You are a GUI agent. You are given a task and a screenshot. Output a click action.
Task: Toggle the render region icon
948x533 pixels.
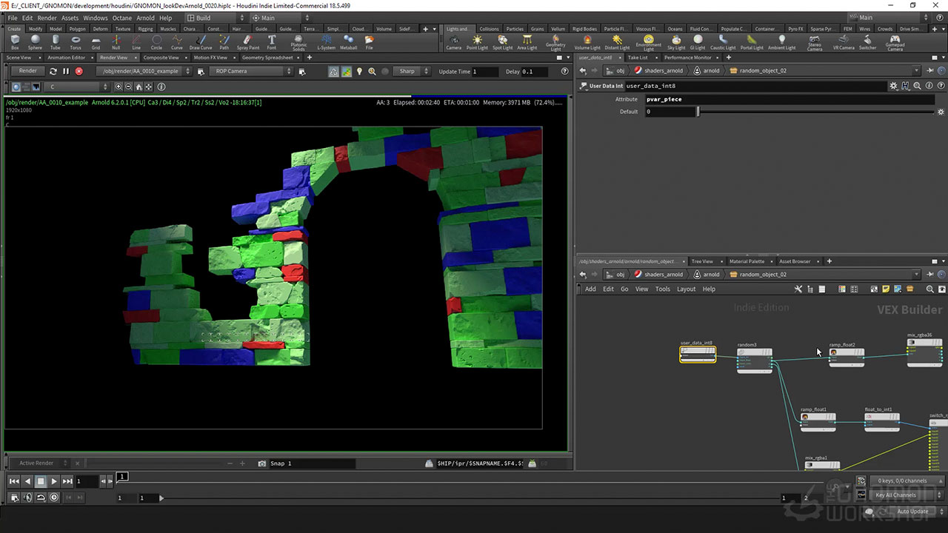346,71
